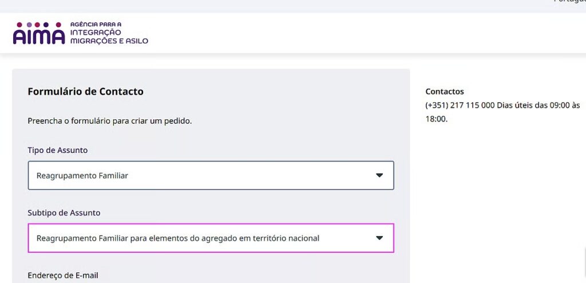Expand the highlighted Subtipo de Assunto combo box
This screenshot has width=586, height=283.
(211, 238)
